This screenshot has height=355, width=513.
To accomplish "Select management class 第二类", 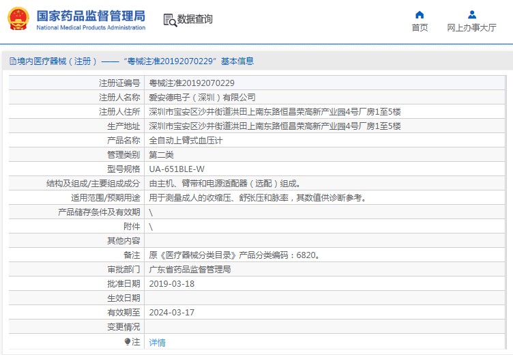I will 161,155.
